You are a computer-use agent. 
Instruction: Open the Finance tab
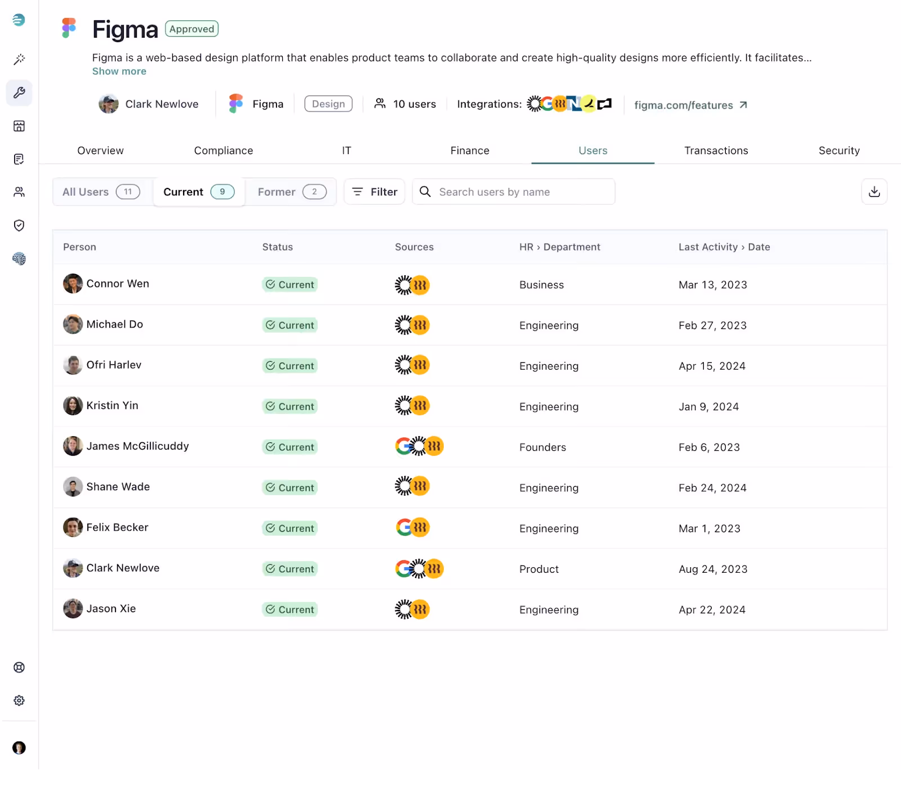tap(470, 151)
